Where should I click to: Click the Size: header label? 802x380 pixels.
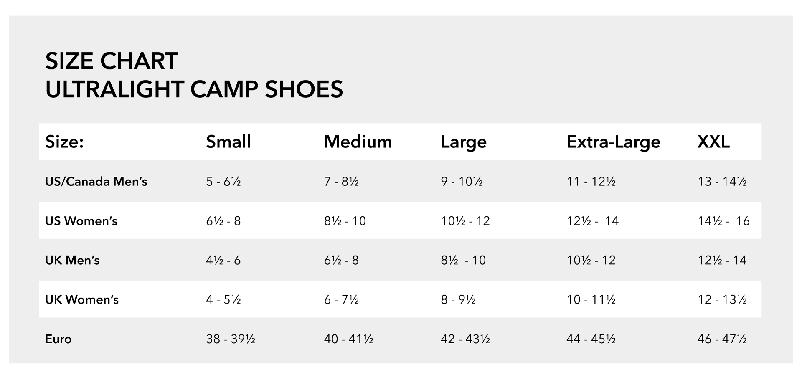pos(64,142)
